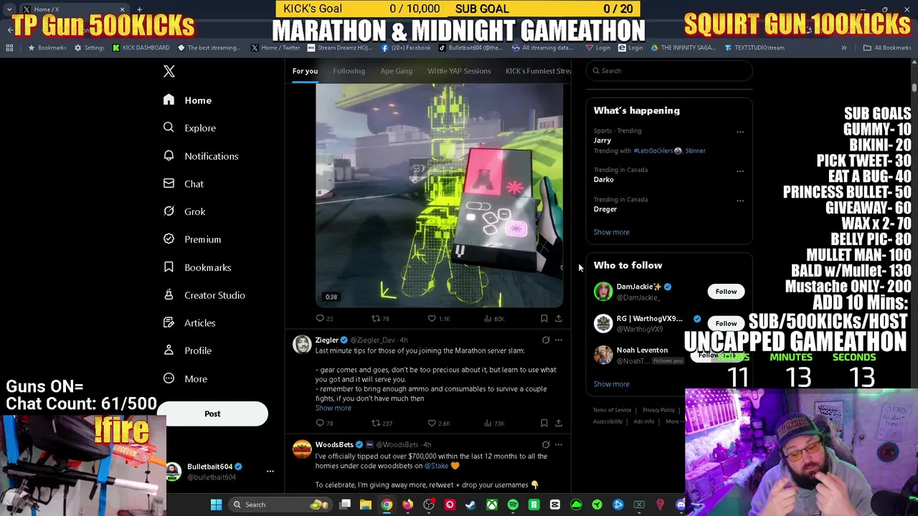The width and height of the screenshot is (918, 516).
Task: Open Grok action on WoodsBets' post
Action: [546, 444]
